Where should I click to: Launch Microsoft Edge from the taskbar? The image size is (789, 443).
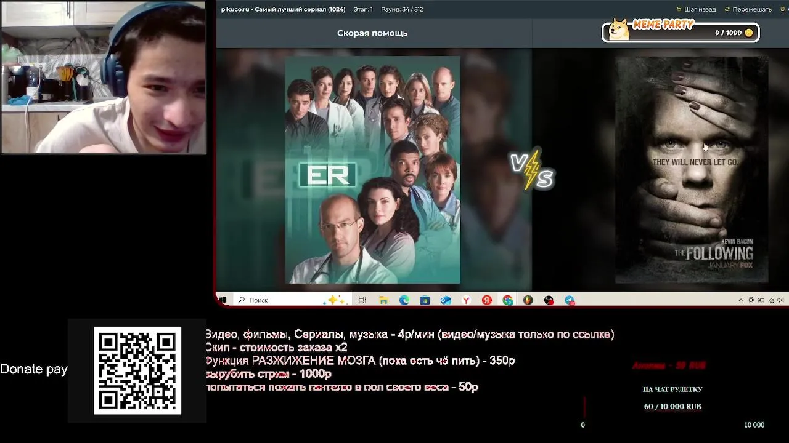[x=404, y=300]
